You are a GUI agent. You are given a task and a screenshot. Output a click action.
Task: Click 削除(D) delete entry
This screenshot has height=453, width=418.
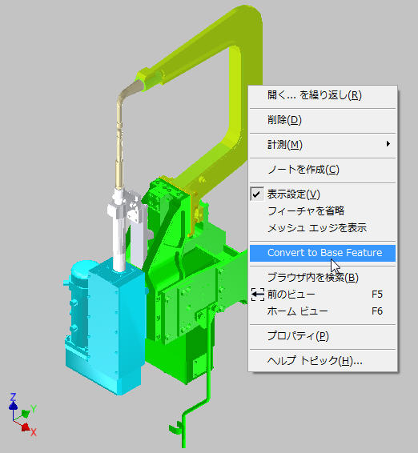pos(323,120)
